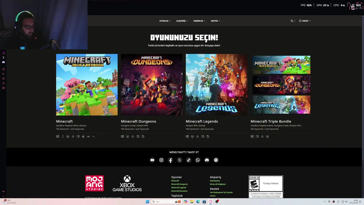Open Minecraft's Instagram page icon
Image resolution: width=364 pixels, height=205 pixels.
(x=161, y=160)
